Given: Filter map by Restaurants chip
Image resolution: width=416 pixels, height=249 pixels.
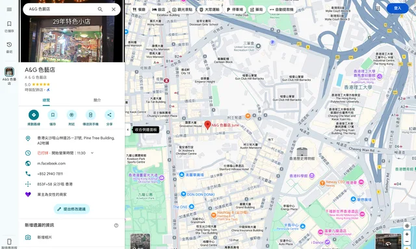Looking at the screenshot, I should click(140, 10).
